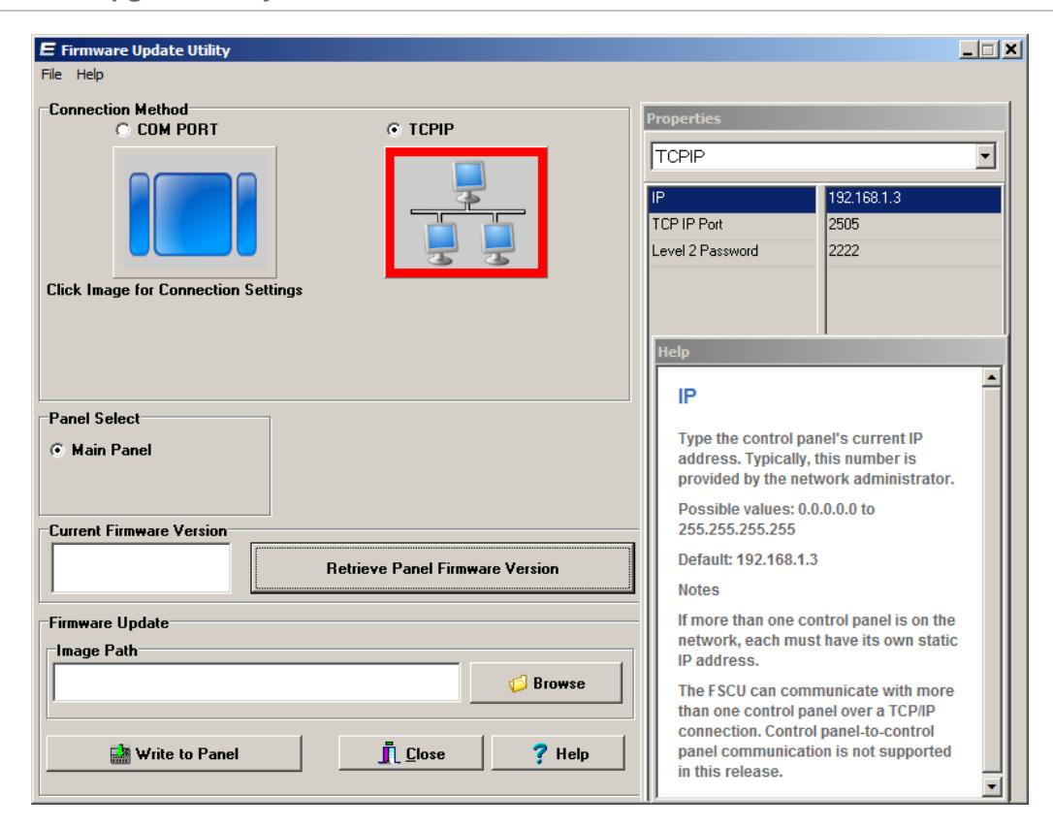Screen dimensions: 1053x826
Task: Select the TCPIP radio button
Action: pyautogui.click(x=394, y=130)
